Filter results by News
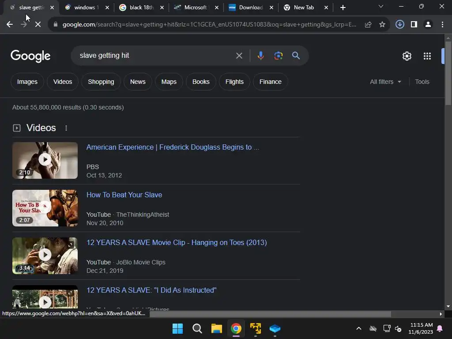This screenshot has height=339, width=452. coord(138,82)
